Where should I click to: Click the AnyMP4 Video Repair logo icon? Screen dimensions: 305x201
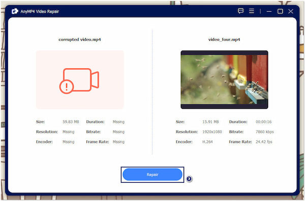pyautogui.click(x=15, y=11)
